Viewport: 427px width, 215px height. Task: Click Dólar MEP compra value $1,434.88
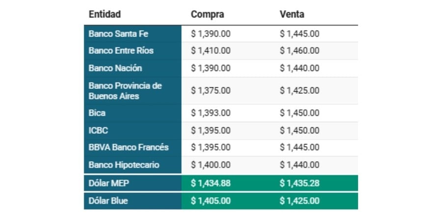pos(211,183)
